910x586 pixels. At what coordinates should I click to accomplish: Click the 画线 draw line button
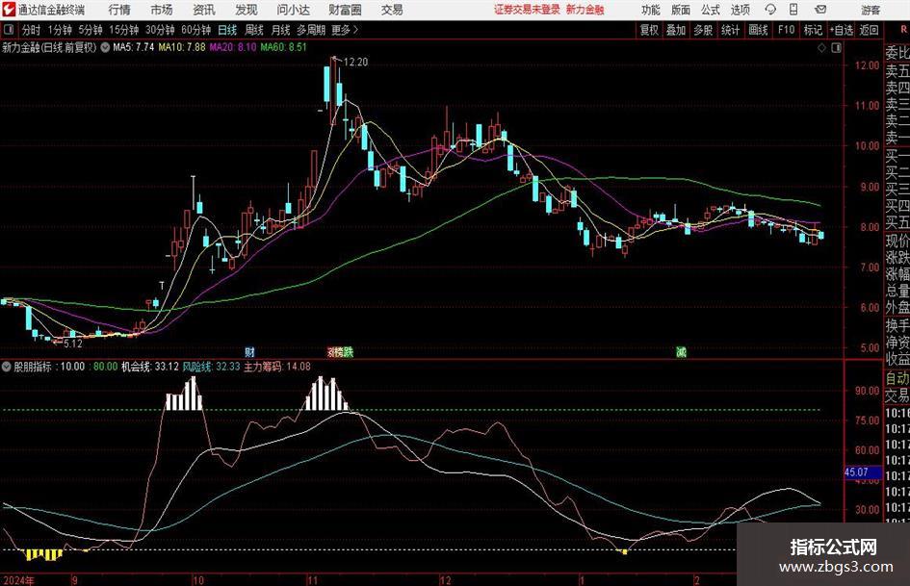click(758, 30)
